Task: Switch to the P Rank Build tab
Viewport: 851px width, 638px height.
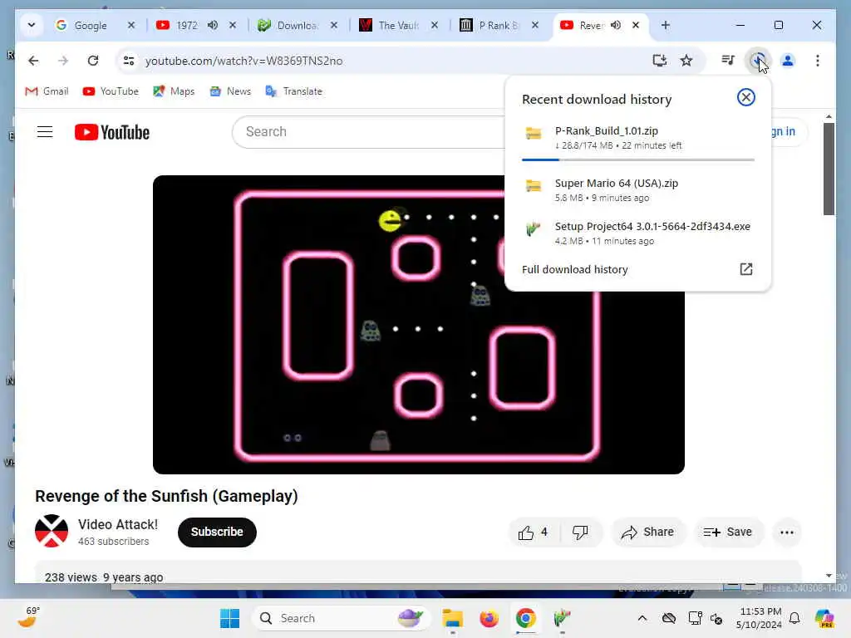Action: click(x=499, y=25)
